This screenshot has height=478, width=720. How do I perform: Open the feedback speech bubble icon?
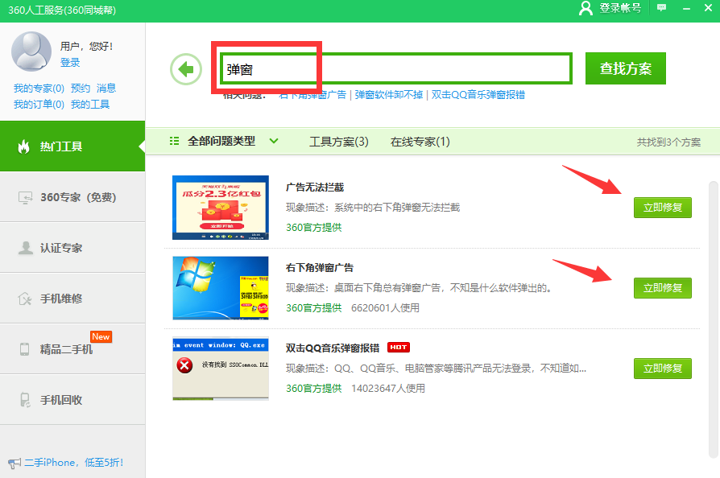[662, 8]
